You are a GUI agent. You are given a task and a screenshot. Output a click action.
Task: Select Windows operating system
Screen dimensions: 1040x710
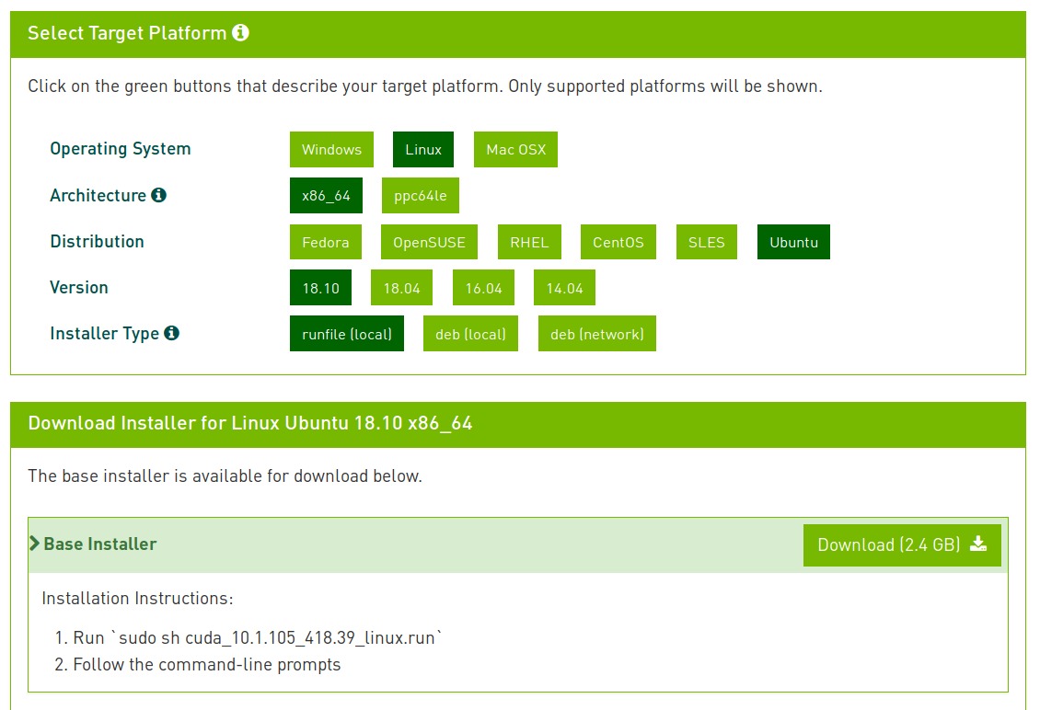(x=331, y=150)
